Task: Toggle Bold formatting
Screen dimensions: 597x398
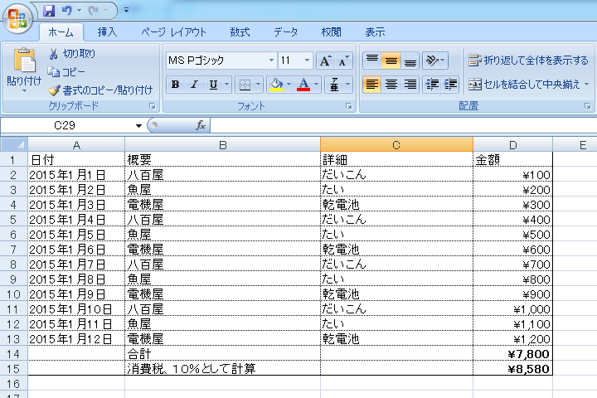Action: (x=175, y=85)
